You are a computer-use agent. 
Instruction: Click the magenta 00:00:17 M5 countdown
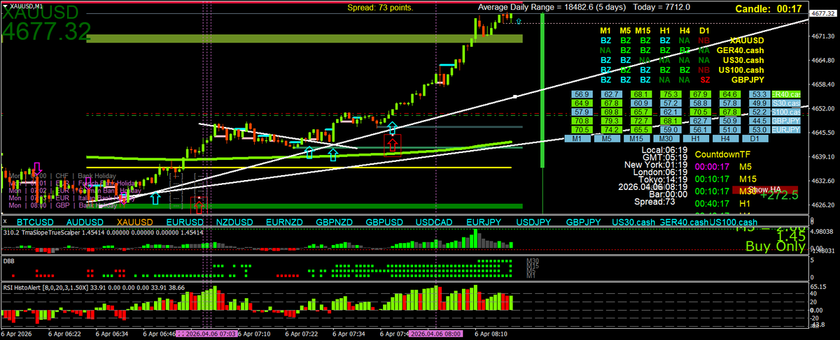(713, 167)
